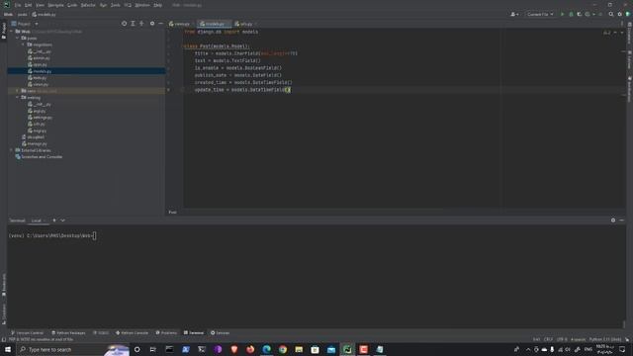Open Search Everywhere magnifier icon
Screen dimensions: 633x356
point(611,14)
